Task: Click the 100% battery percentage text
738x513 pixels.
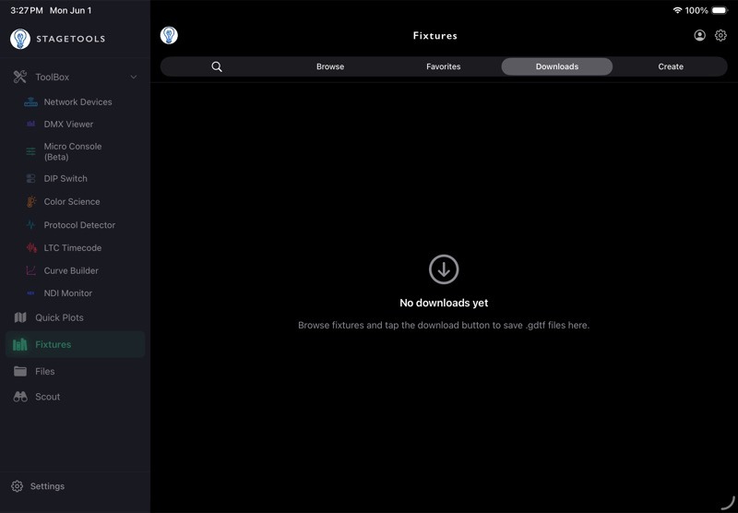Action: pos(696,10)
